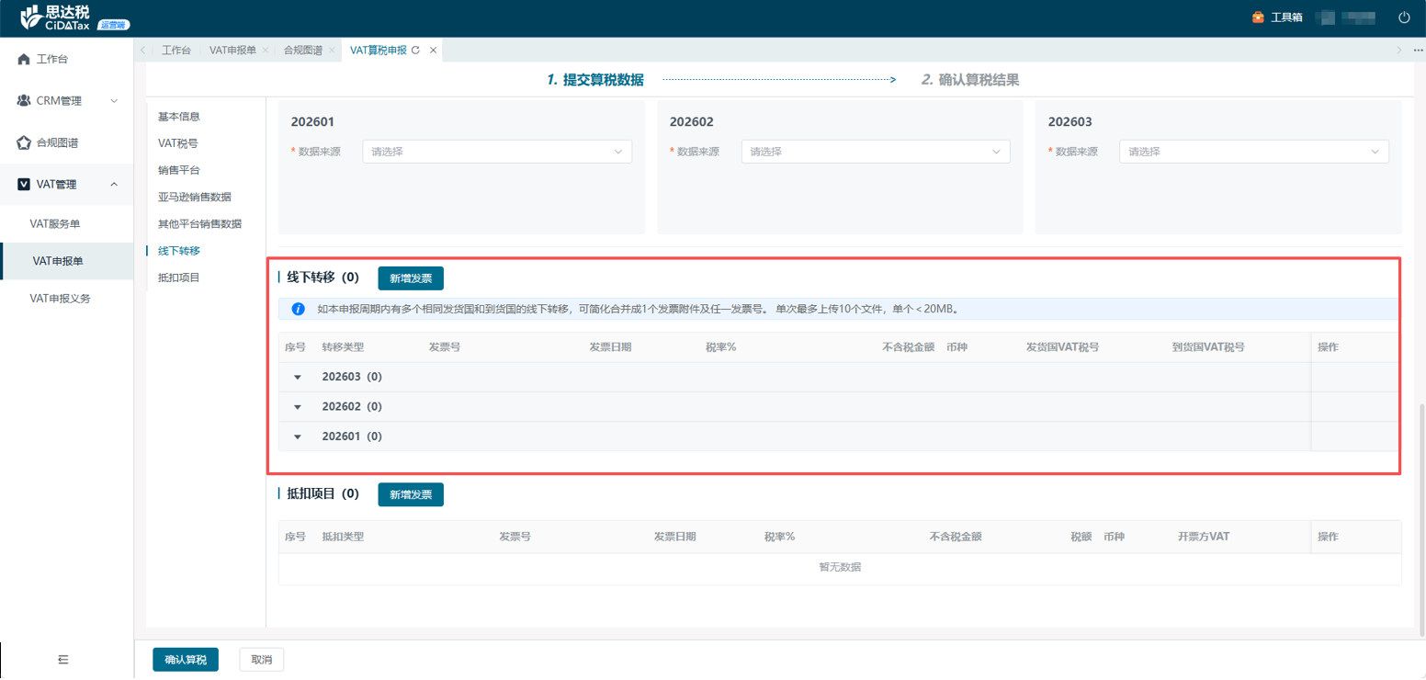
Task: Switch to the VAT申报单 tab
Action: (x=232, y=51)
